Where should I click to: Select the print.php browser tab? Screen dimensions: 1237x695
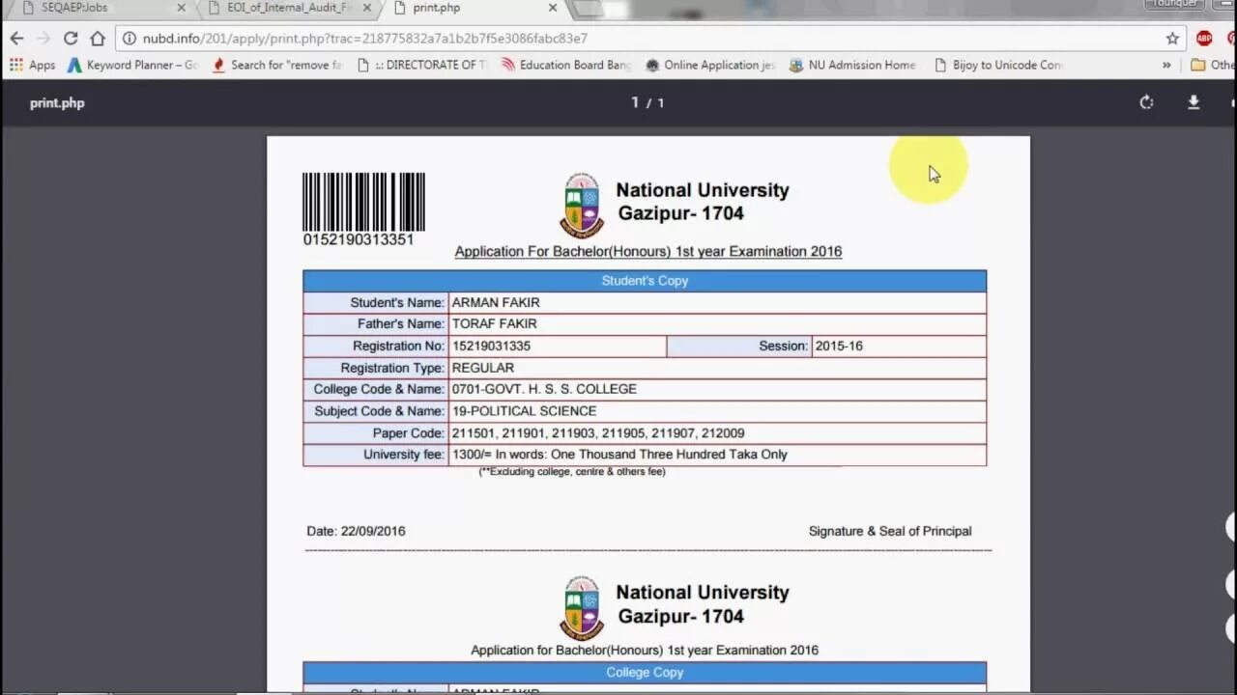474,8
